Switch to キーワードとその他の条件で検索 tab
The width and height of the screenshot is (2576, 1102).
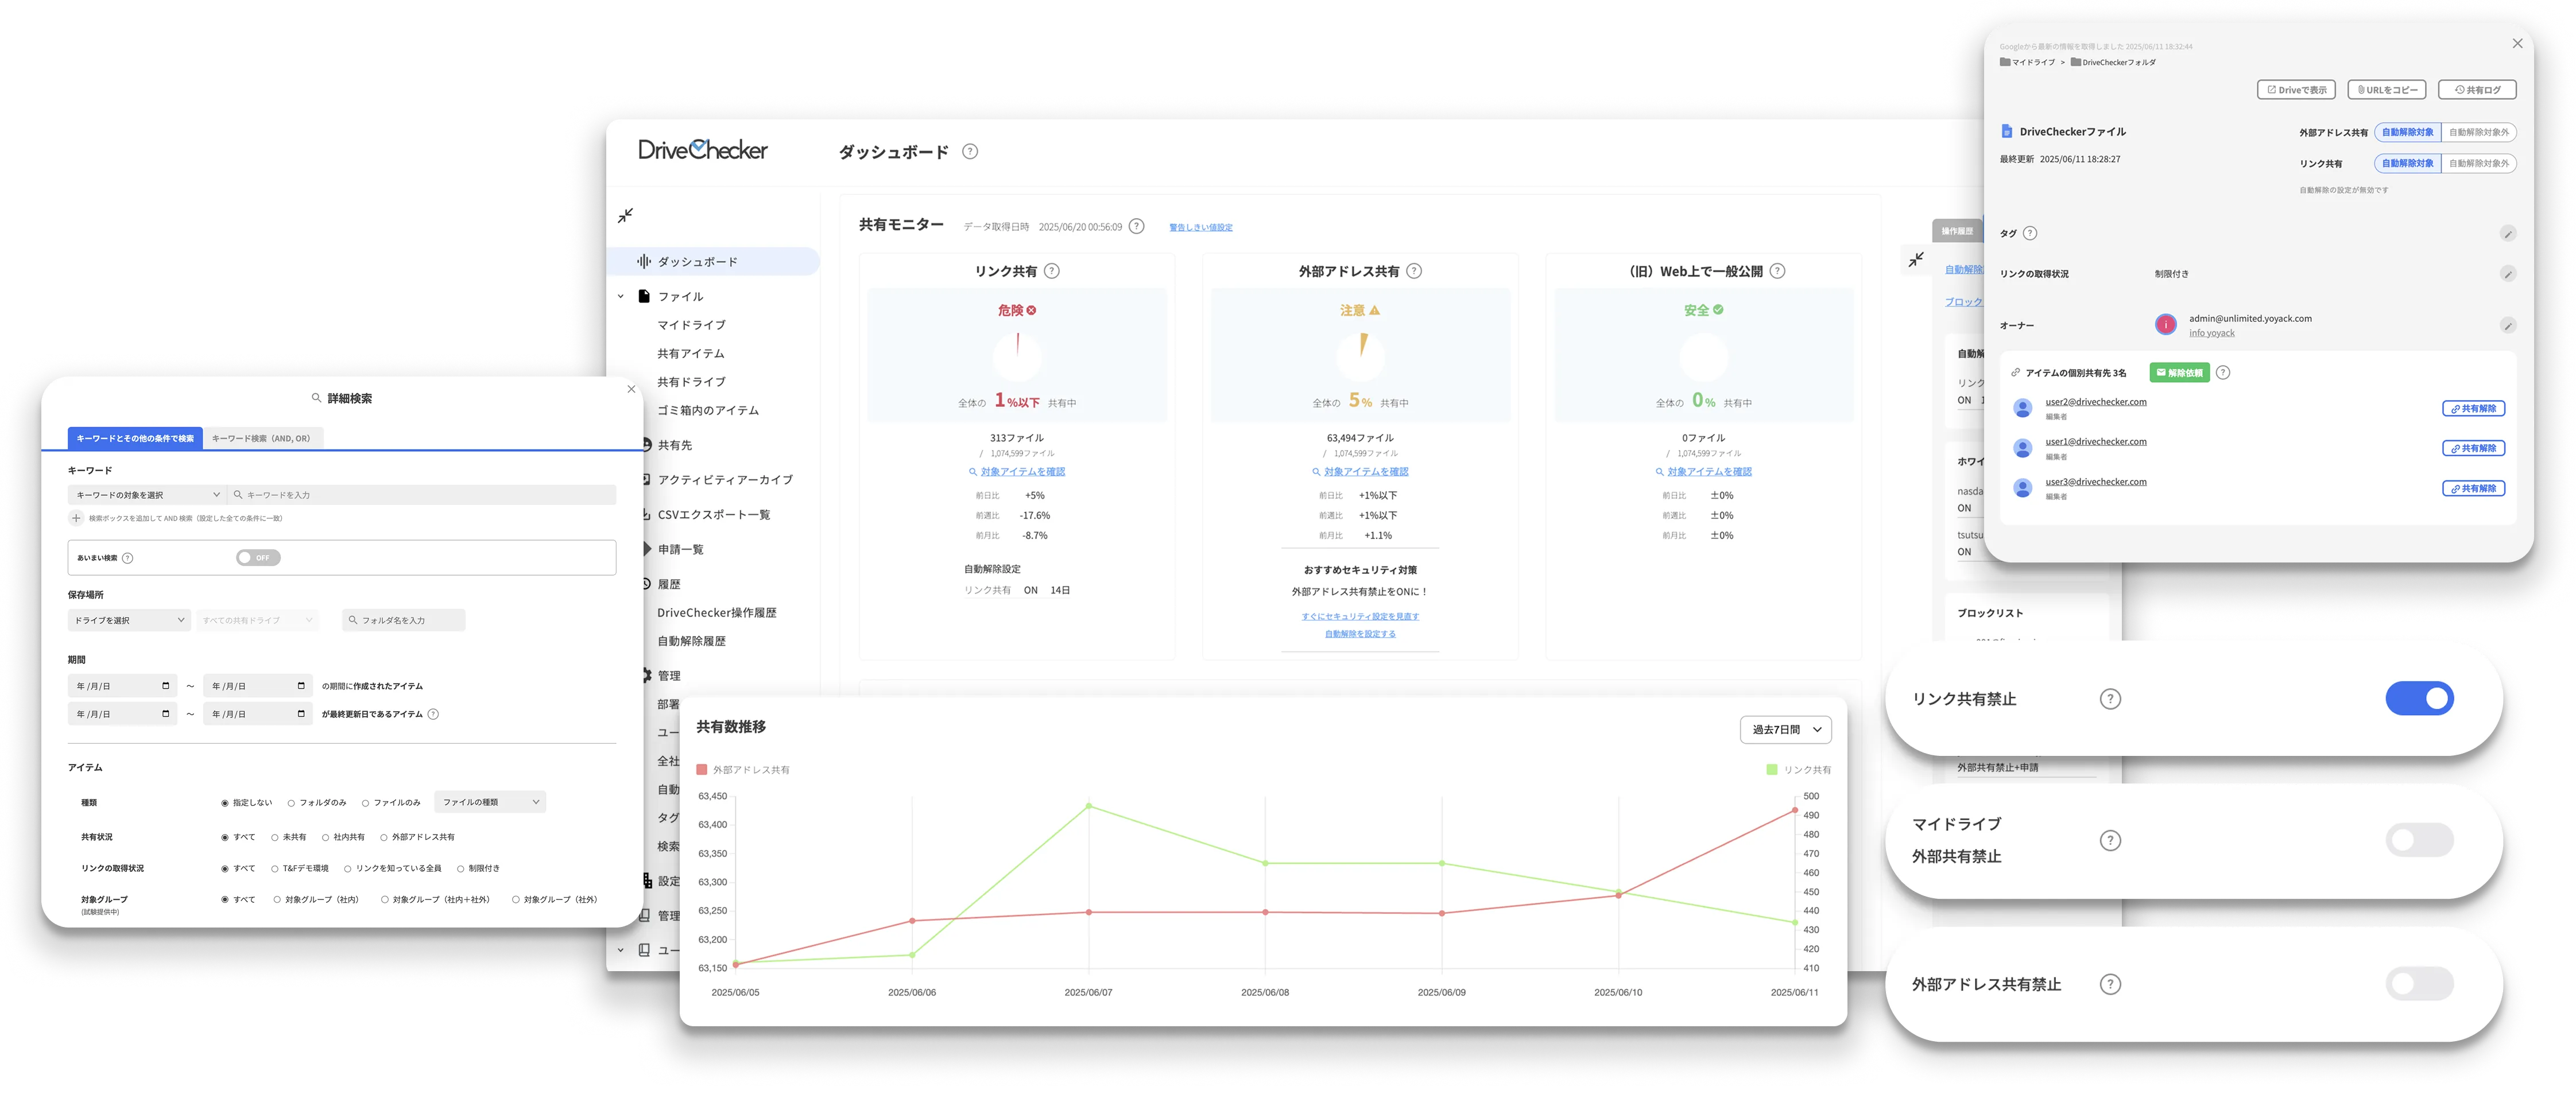tap(135, 439)
